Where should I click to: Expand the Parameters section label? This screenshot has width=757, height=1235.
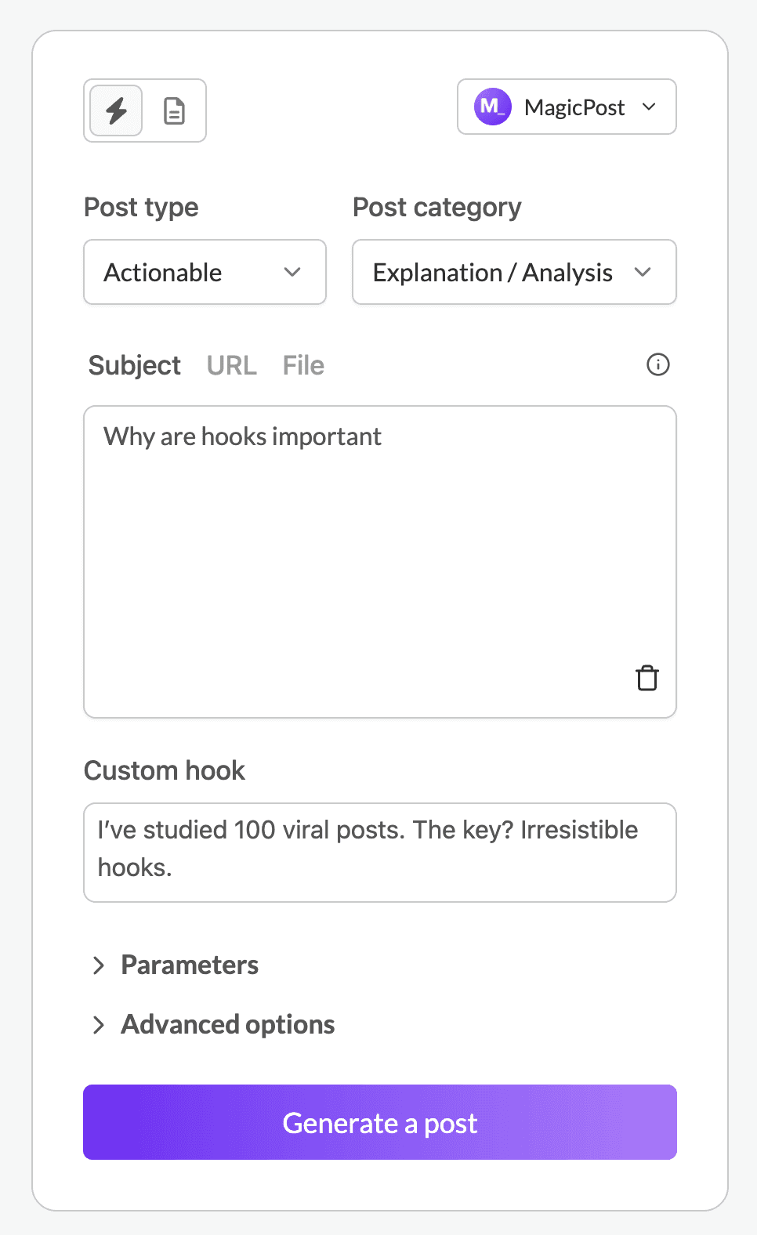[x=190, y=965]
